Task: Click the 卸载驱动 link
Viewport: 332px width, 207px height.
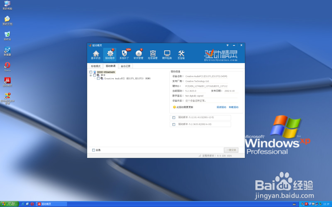Action: pyautogui.click(x=233, y=107)
